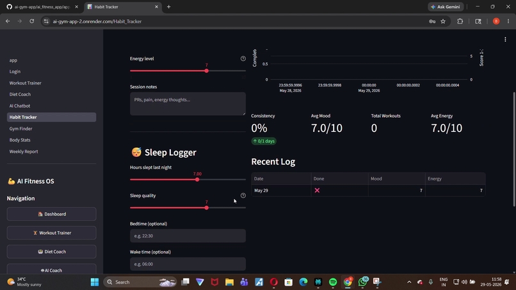Open File Explorer from taskbar
Image resolution: width=516 pixels, height=290 pixels.
point(229,282)
